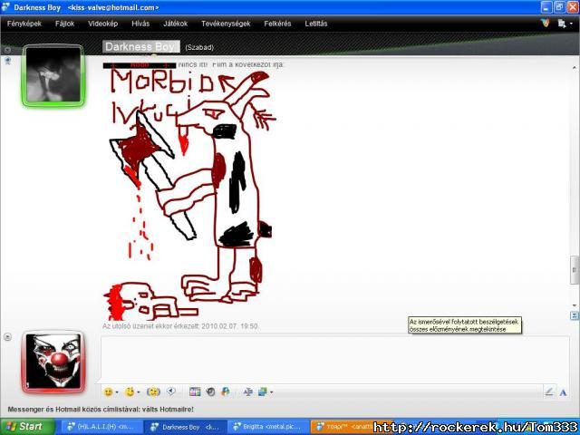Open the Videokép menu
This screenshot has height=435, width=580.
point(102,24)
